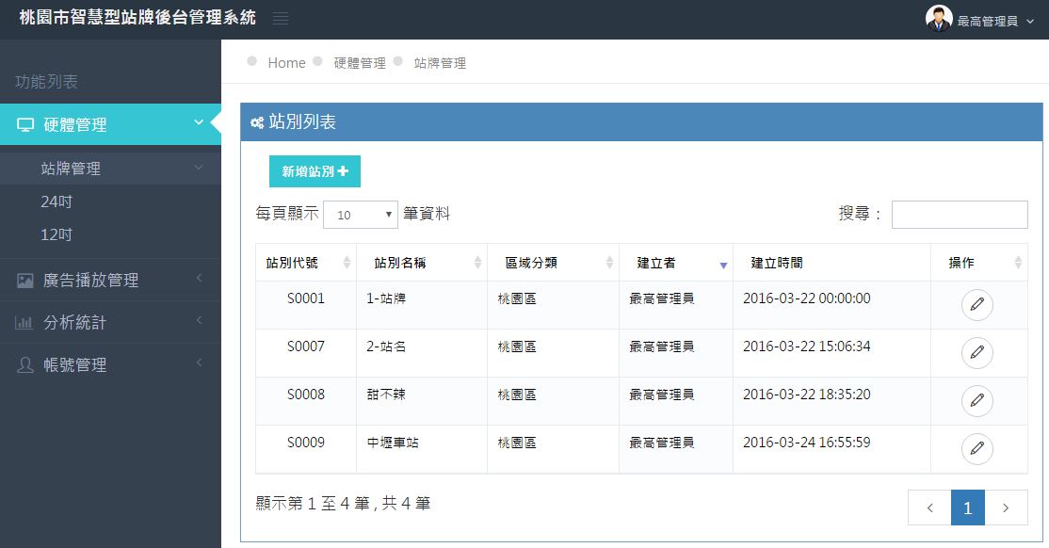Click the next page arrow button
The image size is (1049, 548).
click(x=1006, y=508)
